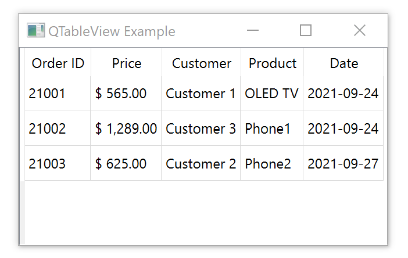The width and height of the screenshot is (408, 258).
Task: Select the $ 1,289.00 price cell
Action: [126, 128]
